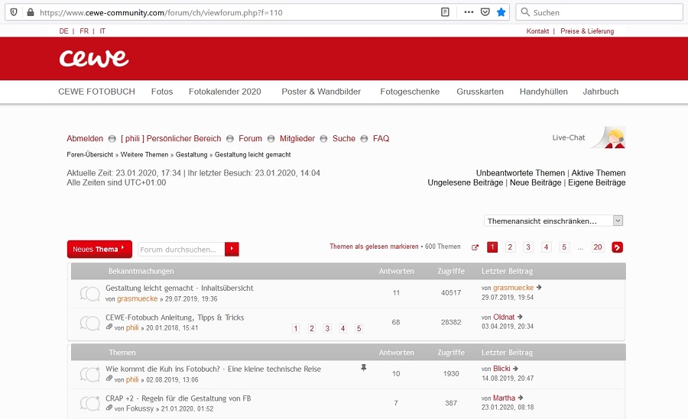Click the Forum durchsuchen input field
Screen dimensions: 688x419
pos(181,249)
